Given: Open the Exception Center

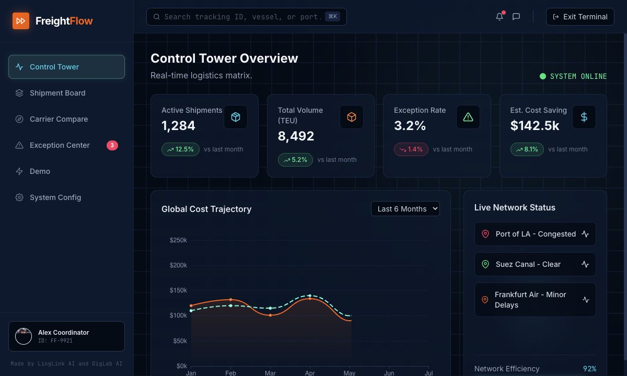Looking at the screenshot, I should (x=66, y=145).
